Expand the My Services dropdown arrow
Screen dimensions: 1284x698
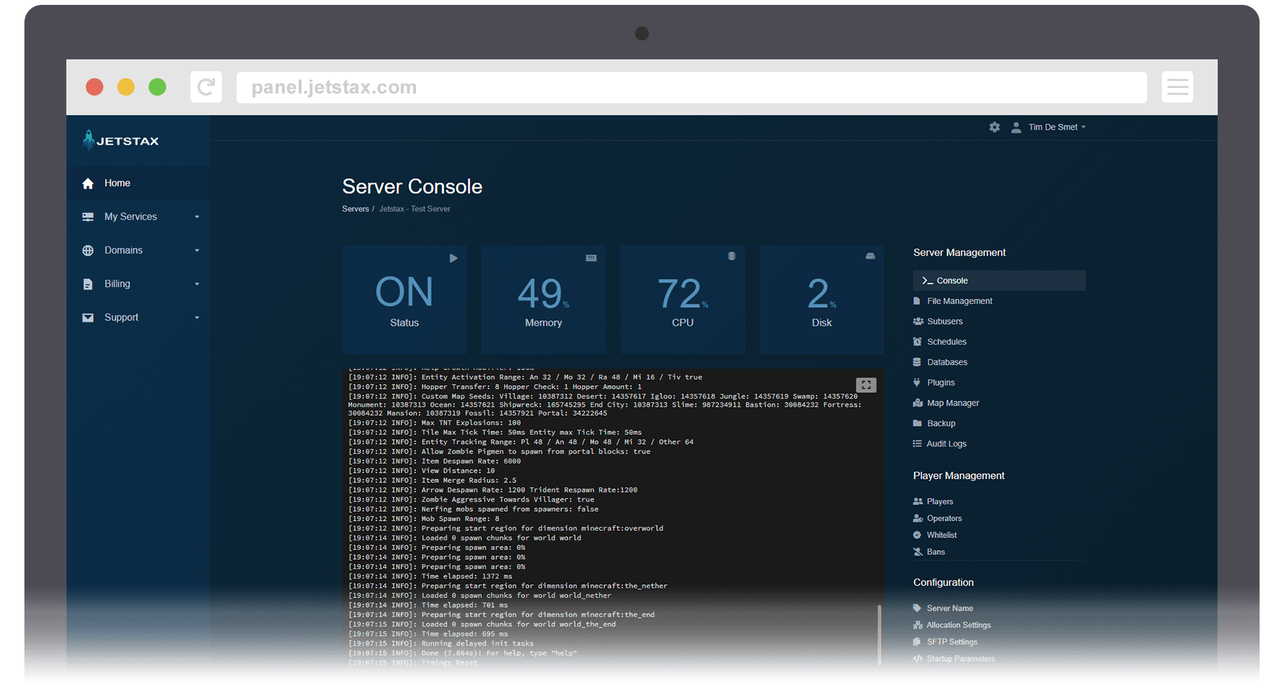click(197, 217)
